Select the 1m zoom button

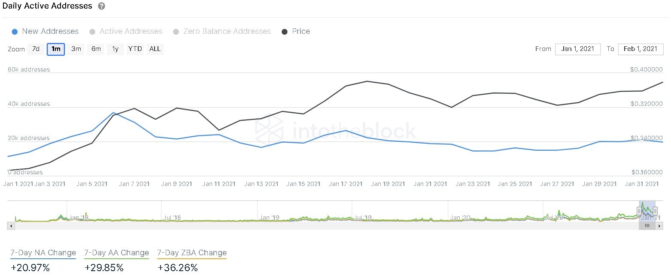click(56, 49)
